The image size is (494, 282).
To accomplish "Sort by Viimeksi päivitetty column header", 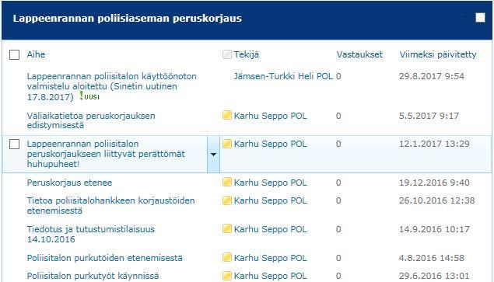I will pyautogui.click(x=438, y=54).
